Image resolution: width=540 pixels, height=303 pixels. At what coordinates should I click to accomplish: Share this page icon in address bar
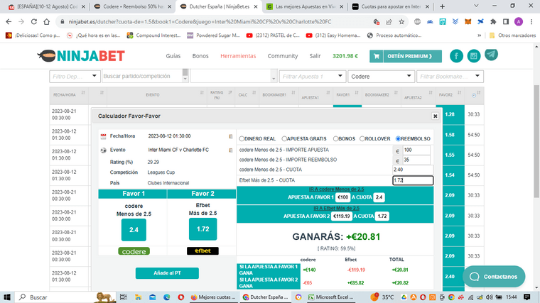pyautogui.click(x=389, y=22)
